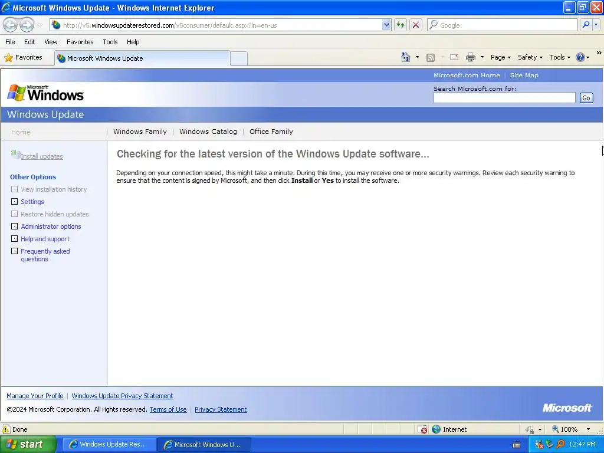Open the Tools menu in menu bar
This screenshot has width=604, height=453.
pos(110,42)
